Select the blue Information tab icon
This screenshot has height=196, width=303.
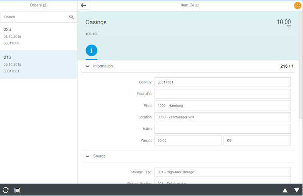(x=91, y=50)
